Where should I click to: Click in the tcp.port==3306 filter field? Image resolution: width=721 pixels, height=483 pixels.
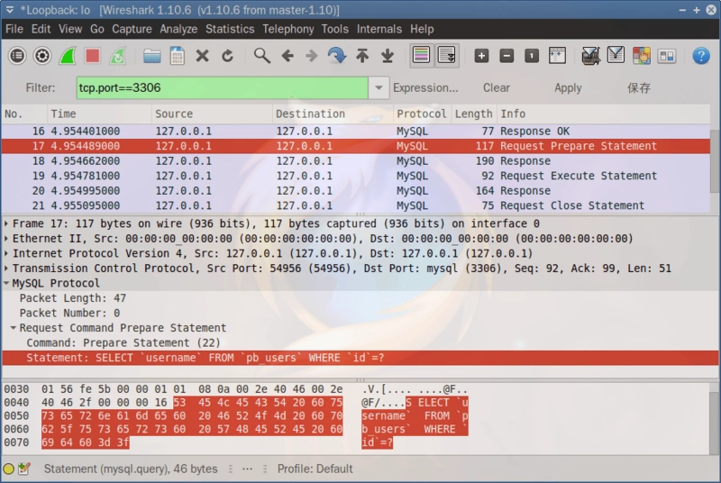pos(222,87)
